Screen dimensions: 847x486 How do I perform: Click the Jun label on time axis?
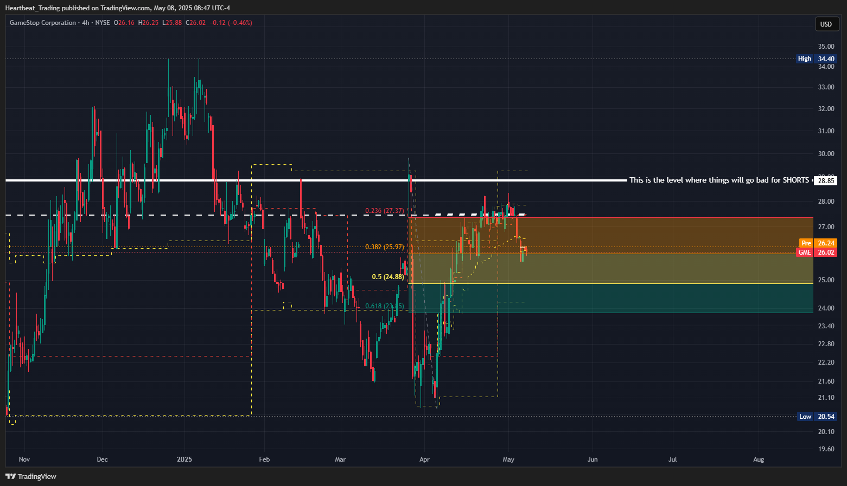593,459
